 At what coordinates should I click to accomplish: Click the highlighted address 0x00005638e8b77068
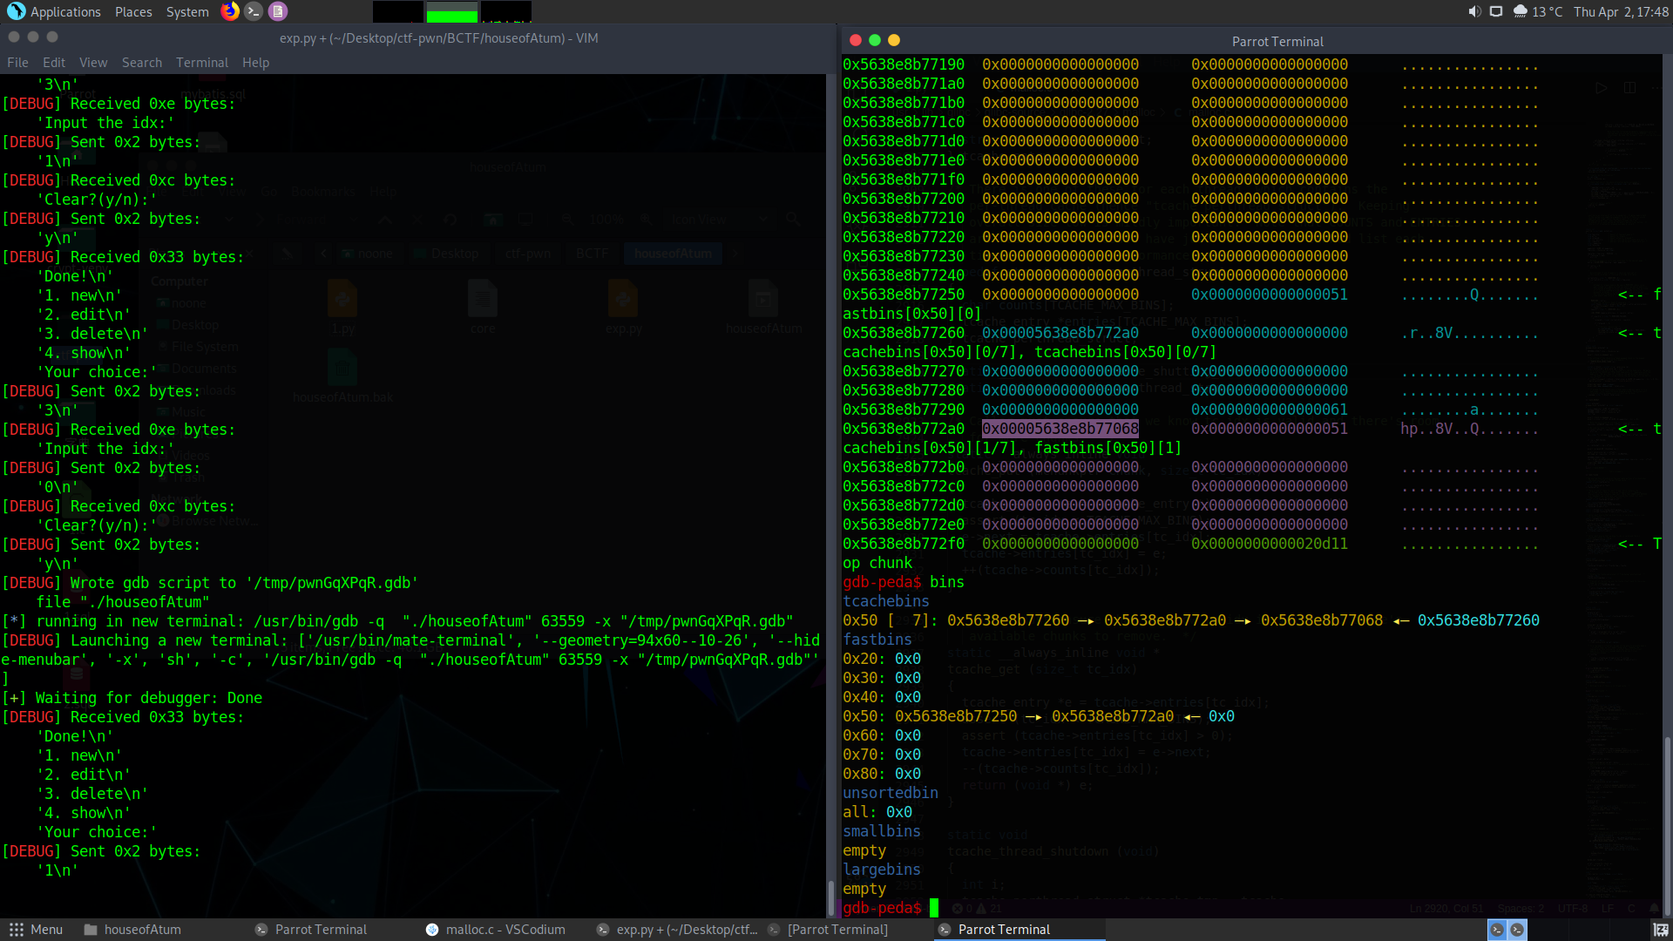(x=1060, y=429)
